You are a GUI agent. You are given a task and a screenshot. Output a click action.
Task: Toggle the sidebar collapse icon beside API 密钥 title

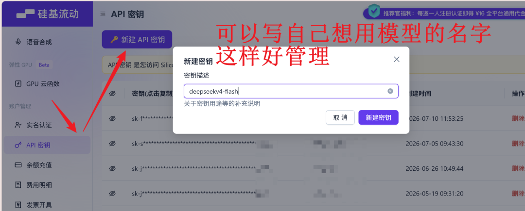click(103, 14)
